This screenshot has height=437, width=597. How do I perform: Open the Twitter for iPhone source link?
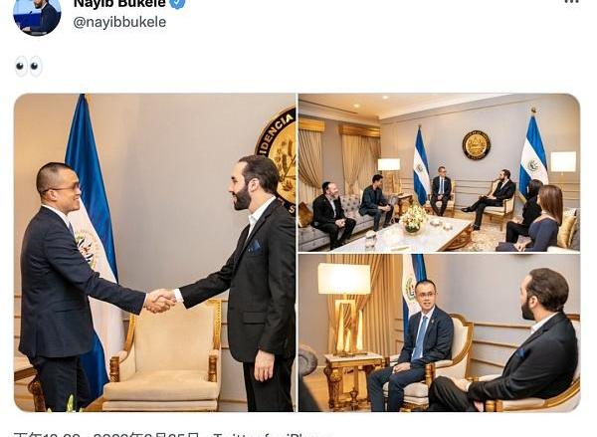(273, 435)
